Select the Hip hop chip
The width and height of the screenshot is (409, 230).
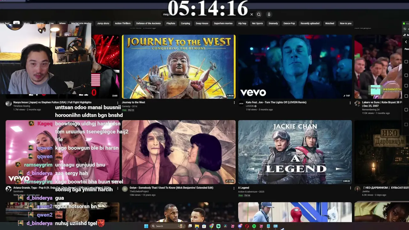tap(242, 23)
